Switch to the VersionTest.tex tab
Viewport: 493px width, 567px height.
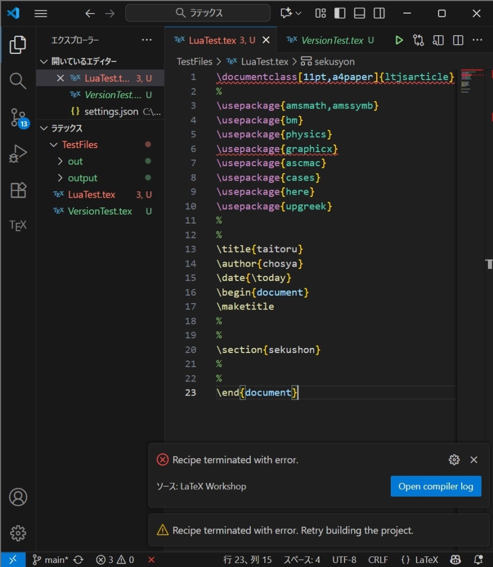[x=330, y=40]
